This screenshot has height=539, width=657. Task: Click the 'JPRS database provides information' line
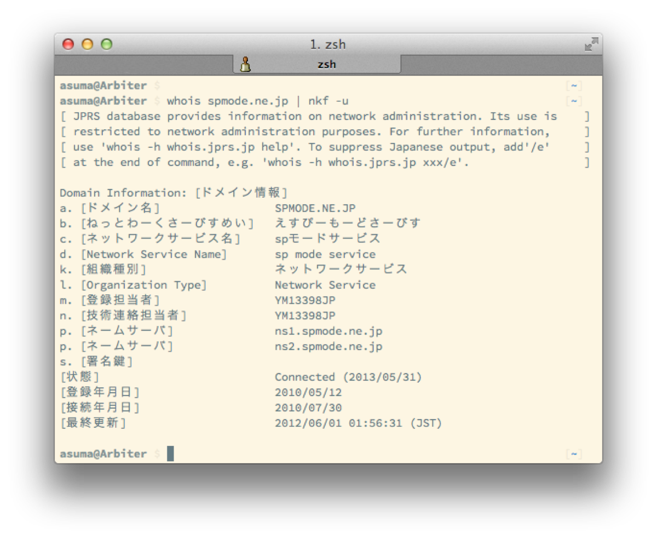pos(325,117)
